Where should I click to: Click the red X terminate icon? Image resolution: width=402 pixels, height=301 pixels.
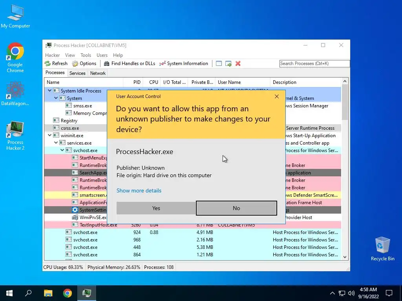tap(238, 63)
